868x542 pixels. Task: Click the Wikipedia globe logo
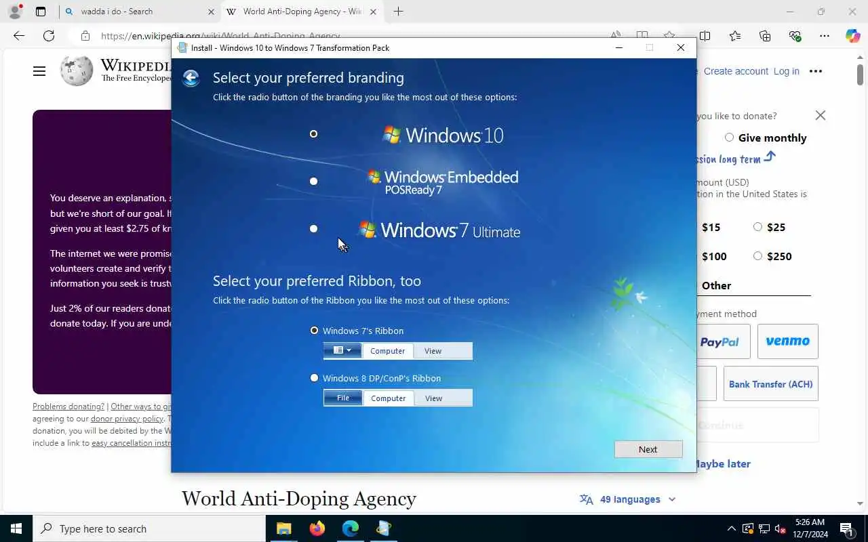coord(77,70)
